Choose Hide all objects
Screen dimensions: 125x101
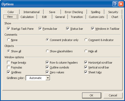(x=86, y=51)
